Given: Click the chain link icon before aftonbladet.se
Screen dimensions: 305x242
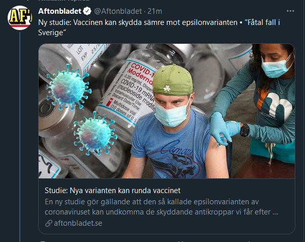Looking at the screenshot, I should [x=49, y=223].
